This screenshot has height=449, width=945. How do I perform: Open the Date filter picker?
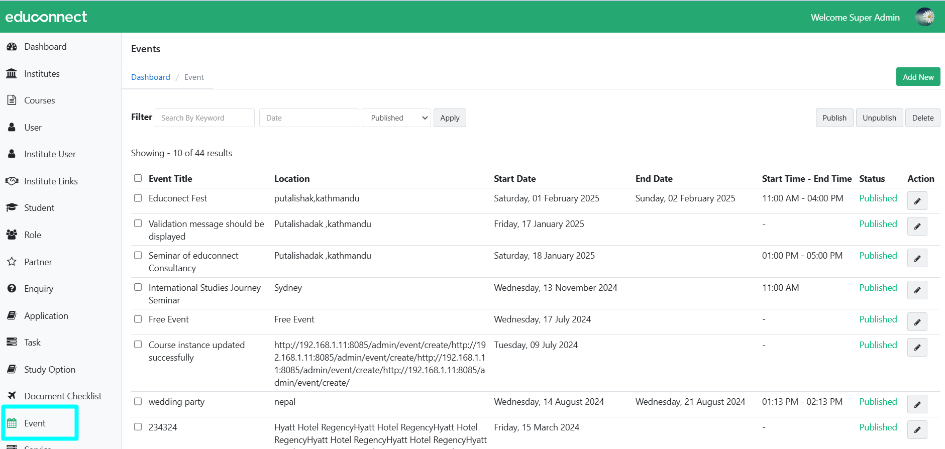308,118
